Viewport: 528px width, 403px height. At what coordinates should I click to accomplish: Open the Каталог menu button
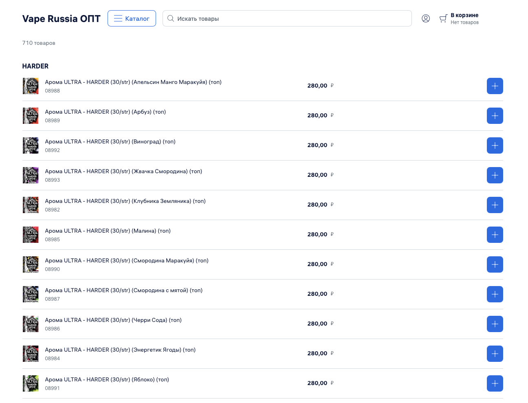point(132,18)
